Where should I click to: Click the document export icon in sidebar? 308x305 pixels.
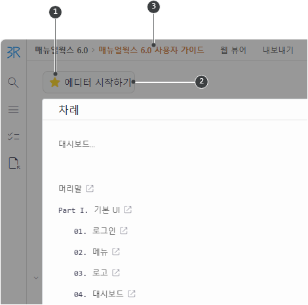(14, 163)
